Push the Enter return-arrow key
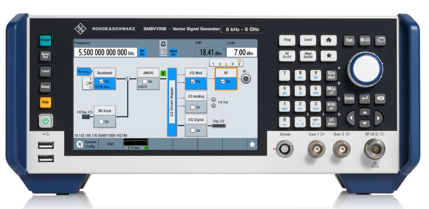429x209 pixels. (365, 98)
